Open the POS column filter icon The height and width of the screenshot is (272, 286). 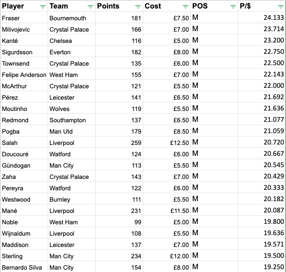point(233,7)
